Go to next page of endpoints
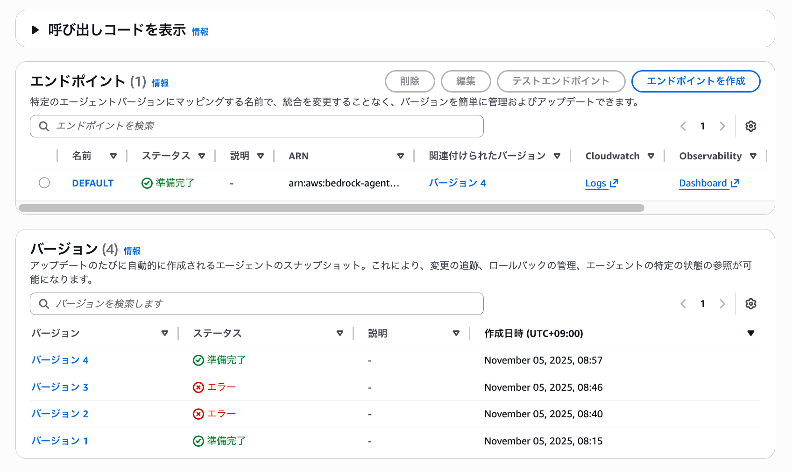Image resolution: width=792 pixels, height=472 pixels. click(x=722, y=126)
